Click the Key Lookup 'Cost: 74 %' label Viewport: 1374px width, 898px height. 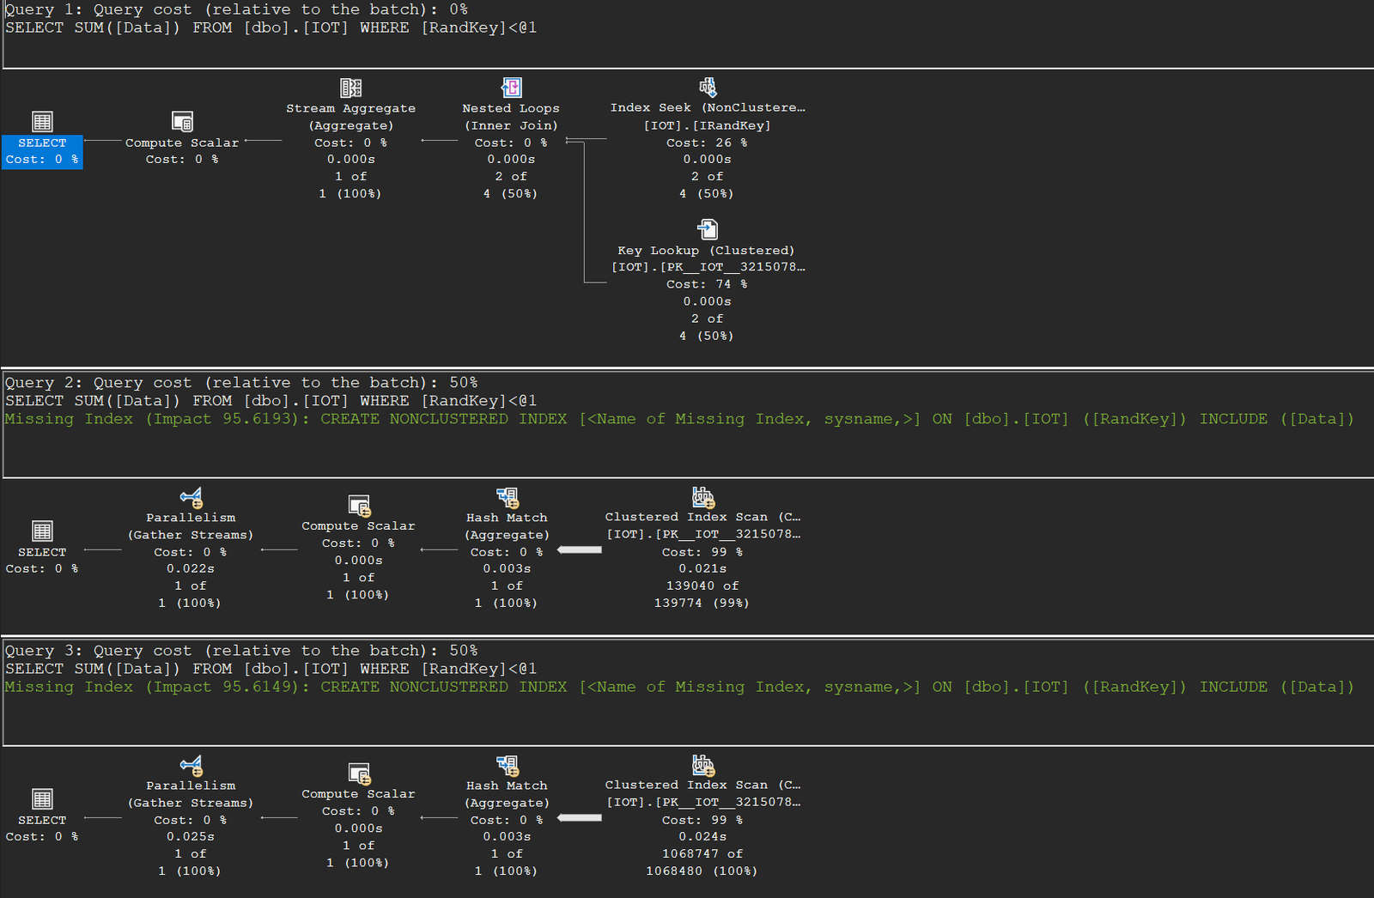coord(707,284)
